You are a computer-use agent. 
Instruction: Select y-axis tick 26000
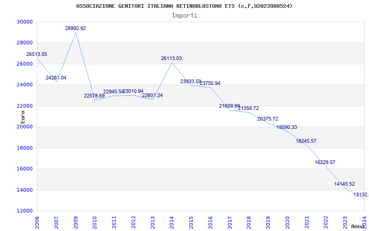pyautogui.click(x=24, y=64)
